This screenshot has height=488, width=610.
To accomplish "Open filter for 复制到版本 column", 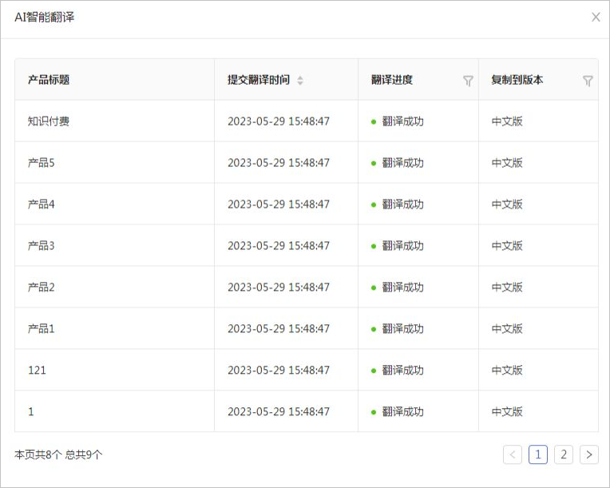I will coord(588,81).
